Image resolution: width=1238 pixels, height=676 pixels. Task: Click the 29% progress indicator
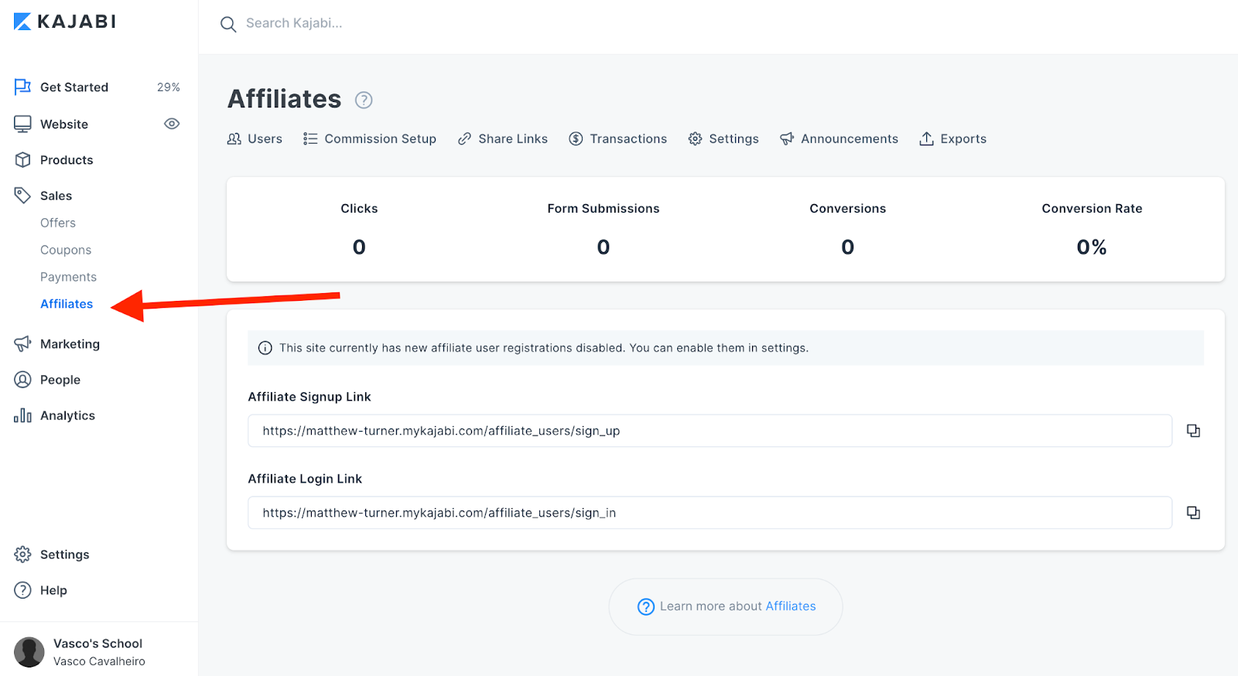169,87
